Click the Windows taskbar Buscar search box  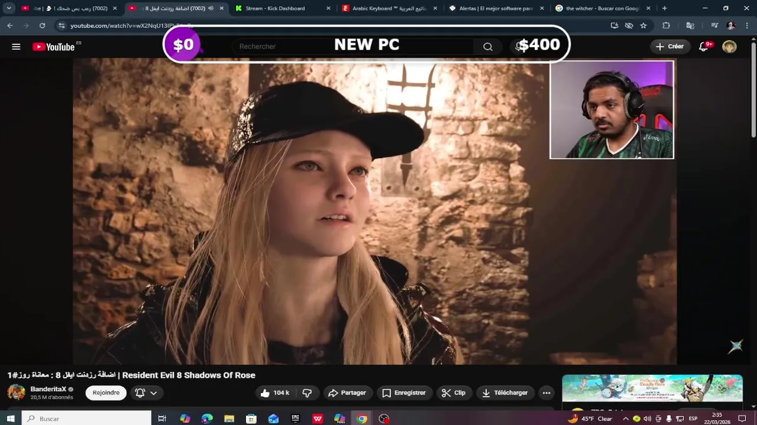pyautogui.click(x=87, y=419)
